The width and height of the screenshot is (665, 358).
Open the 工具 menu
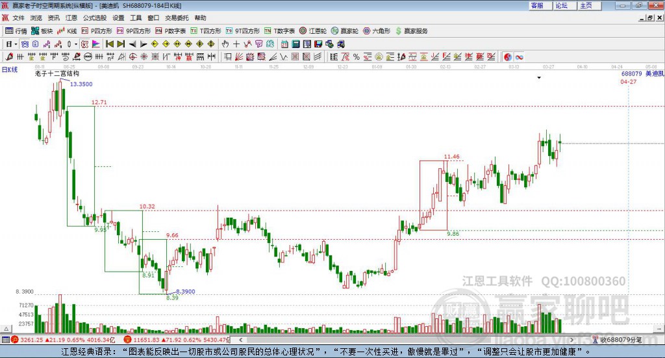[136, 18]
